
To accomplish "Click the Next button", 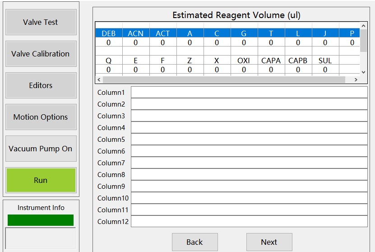I will 269,242.
